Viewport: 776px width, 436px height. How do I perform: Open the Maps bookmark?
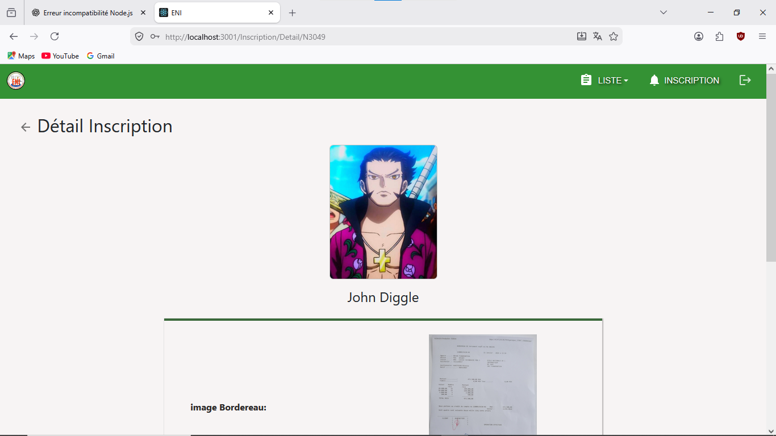click(21, 56)
